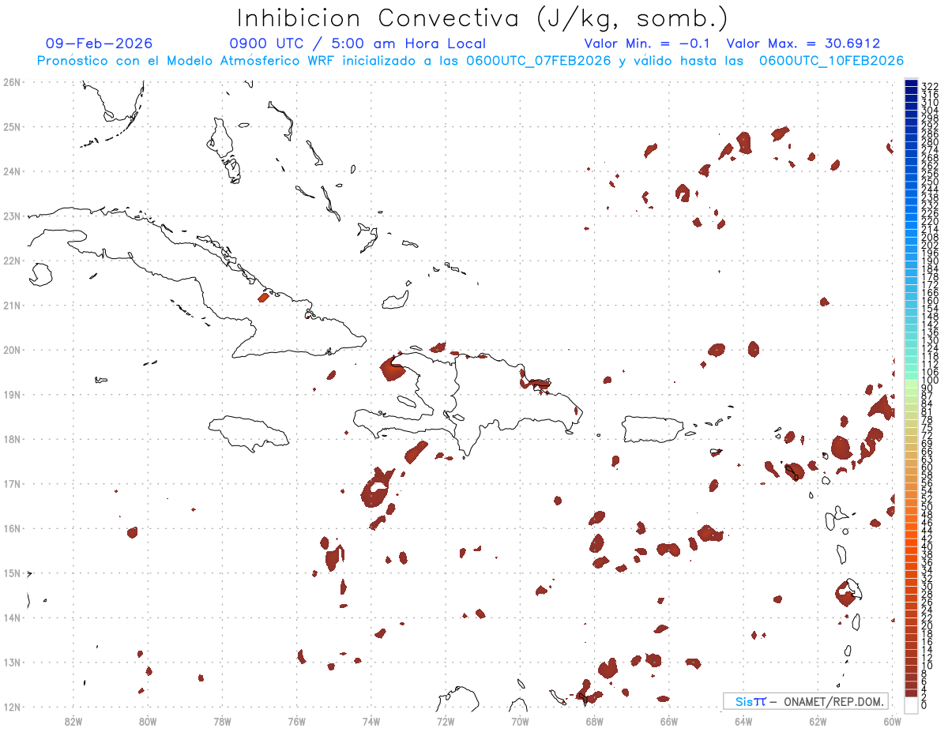Click the 14N latitude label

[x=11, y=618]
